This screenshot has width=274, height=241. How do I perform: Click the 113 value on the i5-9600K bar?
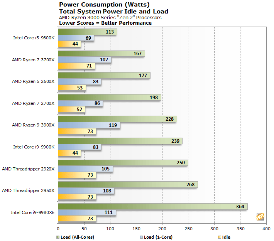[110, 32]
